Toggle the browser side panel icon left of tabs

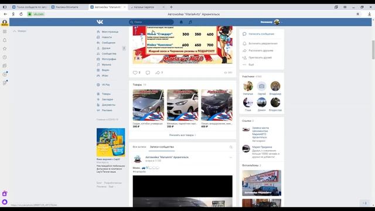pyautogui.click(x=5, y=7)
